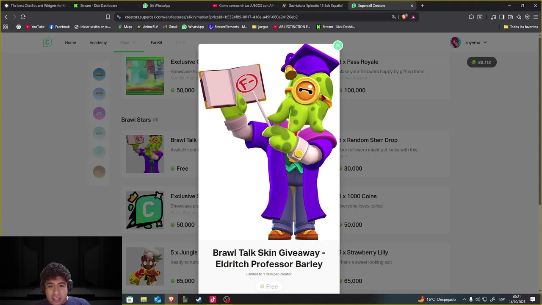Select the second game icon in sidebar
This screenshot has width=542, height=305.
(99, 94)
